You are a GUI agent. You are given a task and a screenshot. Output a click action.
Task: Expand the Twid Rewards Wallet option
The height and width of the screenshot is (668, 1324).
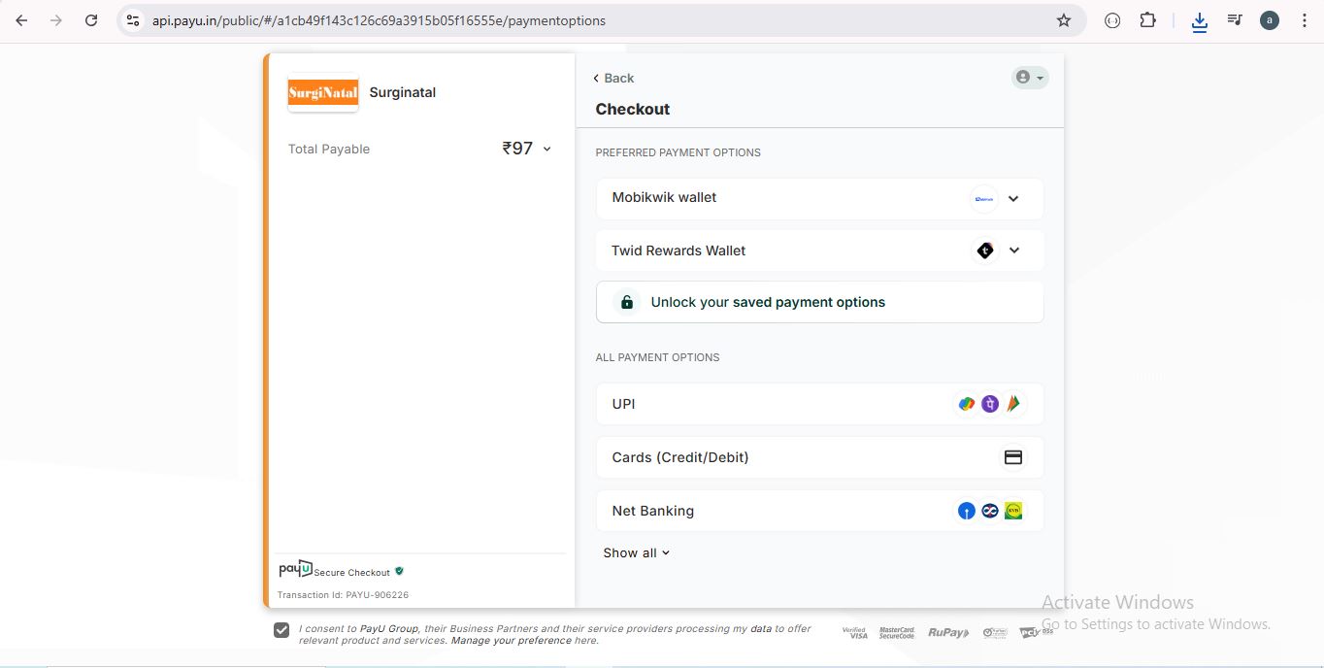(x=1014, y=250)
